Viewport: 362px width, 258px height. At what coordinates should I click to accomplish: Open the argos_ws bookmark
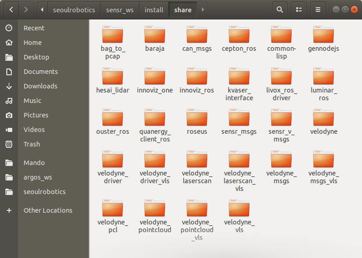[x=44, y=177]
